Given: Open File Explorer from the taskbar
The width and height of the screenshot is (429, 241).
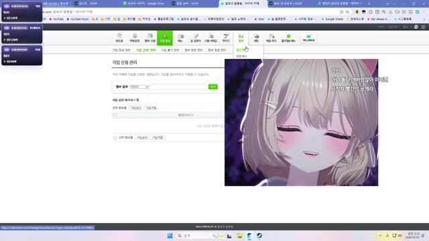Looking at the screenshot, I should pyautogui.click(x=239, y=236).
